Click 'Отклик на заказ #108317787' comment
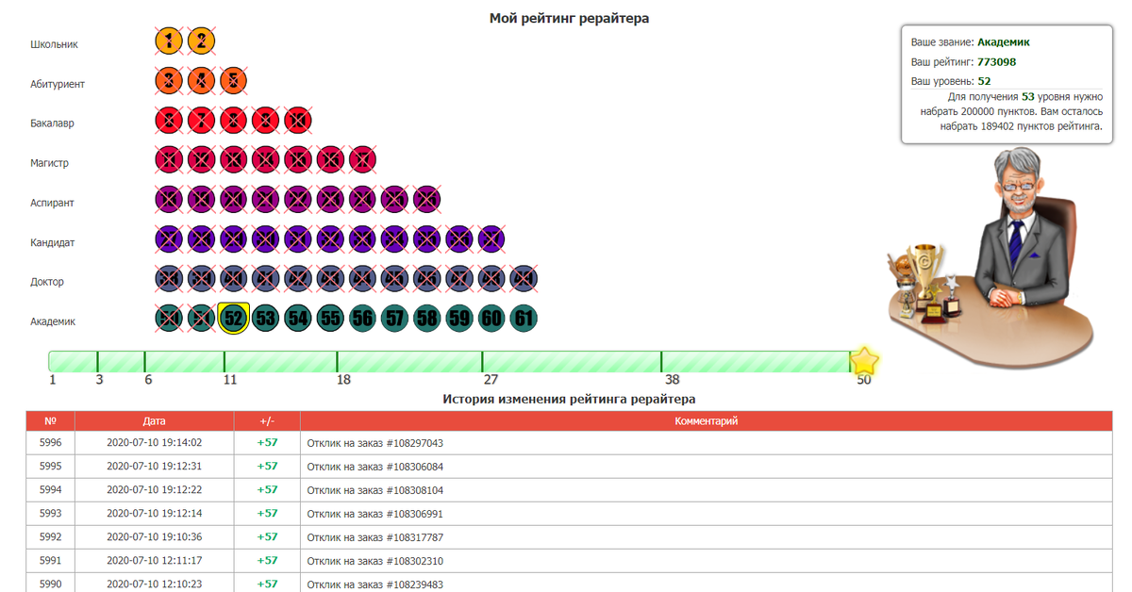 pyautogui.click(x=375, y=537)
